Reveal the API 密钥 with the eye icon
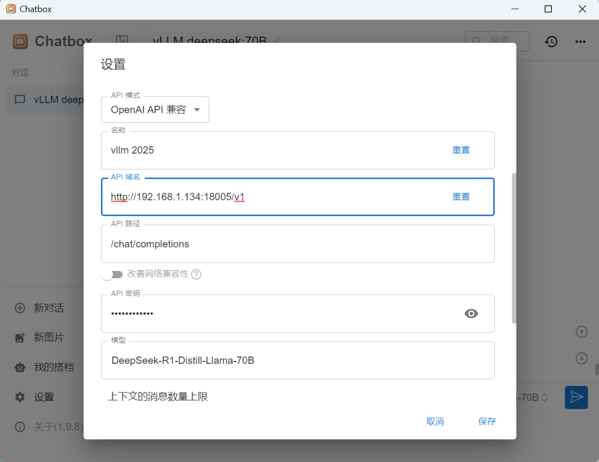 (x=471, y=313)
